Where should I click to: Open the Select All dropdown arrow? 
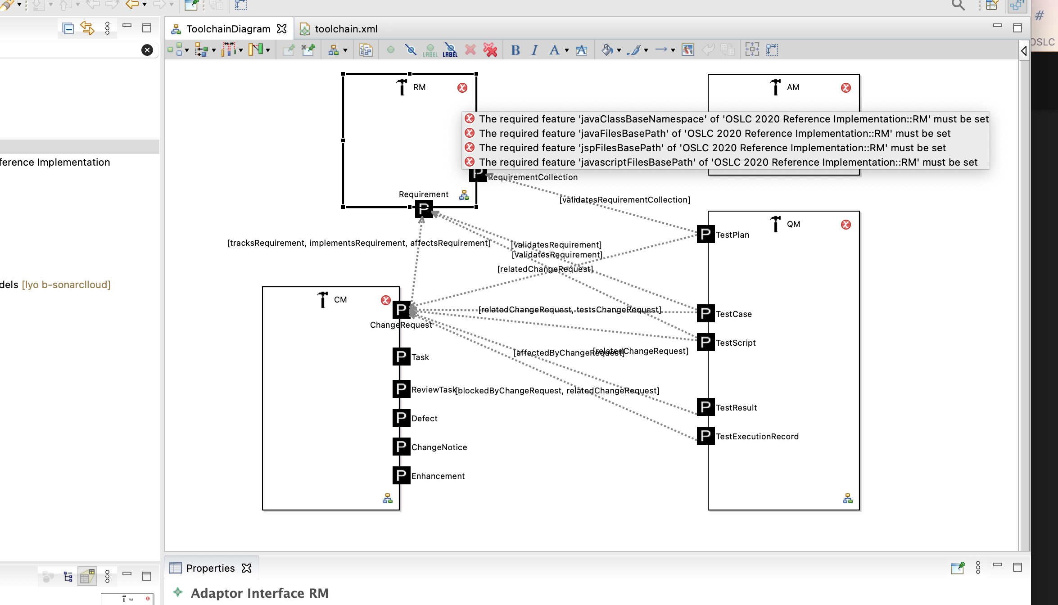(213, 50)
